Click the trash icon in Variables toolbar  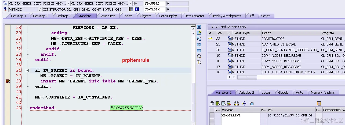(212, 103)
